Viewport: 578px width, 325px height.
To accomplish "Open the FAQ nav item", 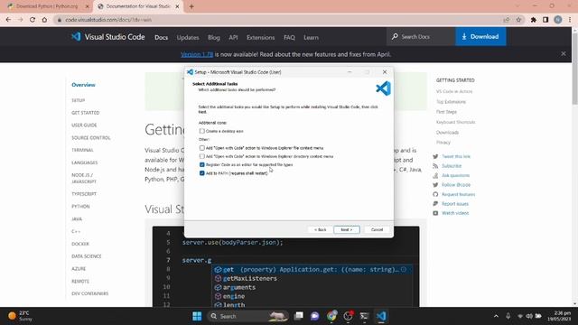I will [289, 37].
